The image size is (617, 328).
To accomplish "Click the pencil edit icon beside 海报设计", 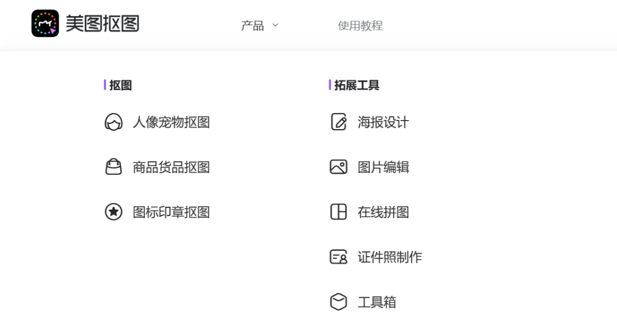I will coord(338,122).
